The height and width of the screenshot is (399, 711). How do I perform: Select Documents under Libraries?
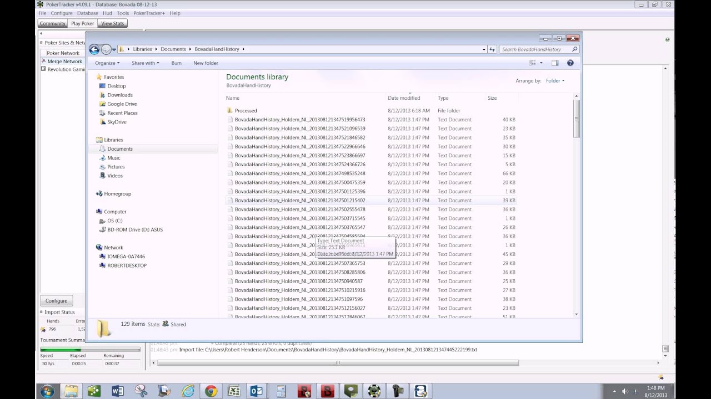[x=119, y=149]
